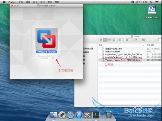162x121 pixels.
Task: Select the file 新建文本文档 2.txt
Action: [x=113, y=49]
